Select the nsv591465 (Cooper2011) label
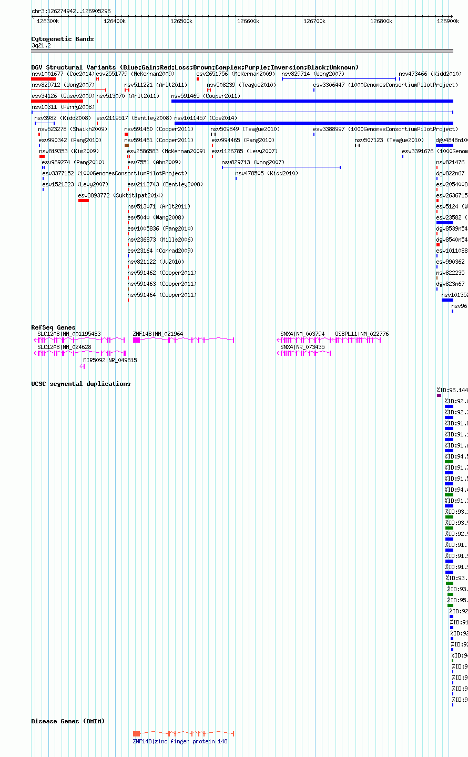 click(206, 96)
